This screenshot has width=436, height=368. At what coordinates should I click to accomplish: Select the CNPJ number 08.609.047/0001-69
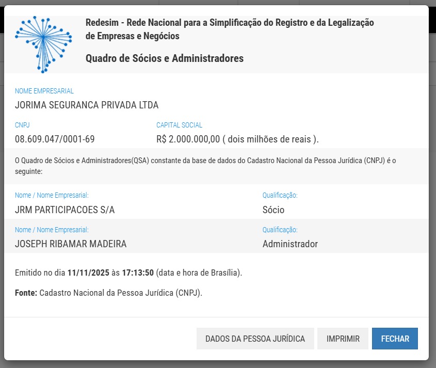tap(55, 139)
